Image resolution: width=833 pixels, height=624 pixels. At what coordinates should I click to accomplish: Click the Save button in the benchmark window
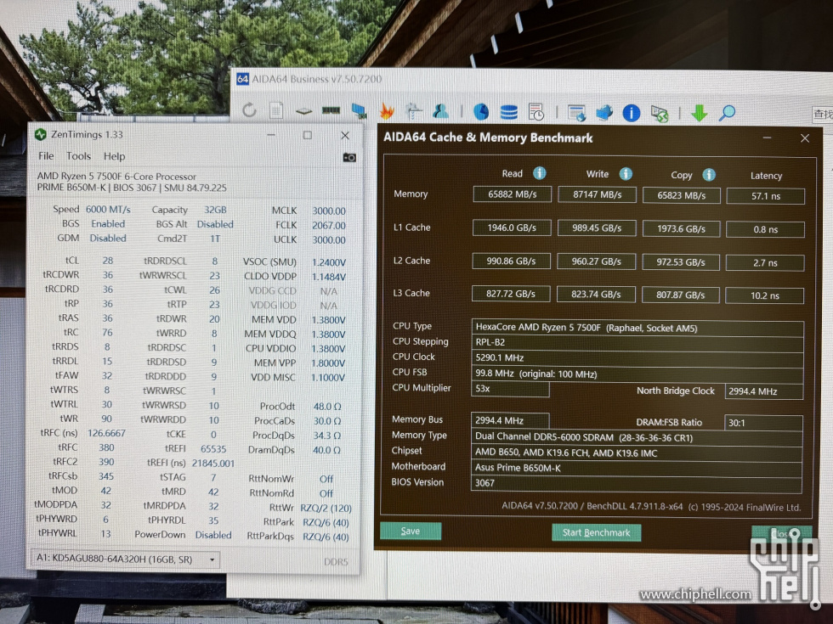410,531
